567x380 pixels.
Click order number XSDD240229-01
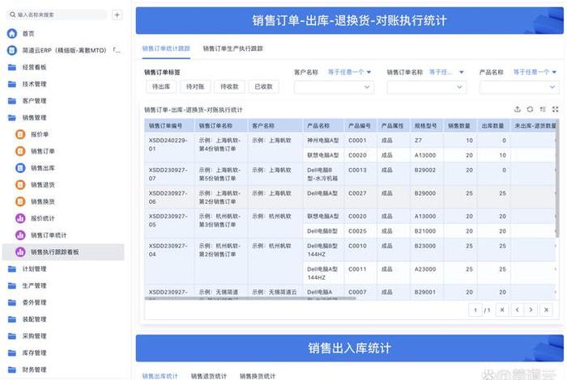[x=168, y=145]
